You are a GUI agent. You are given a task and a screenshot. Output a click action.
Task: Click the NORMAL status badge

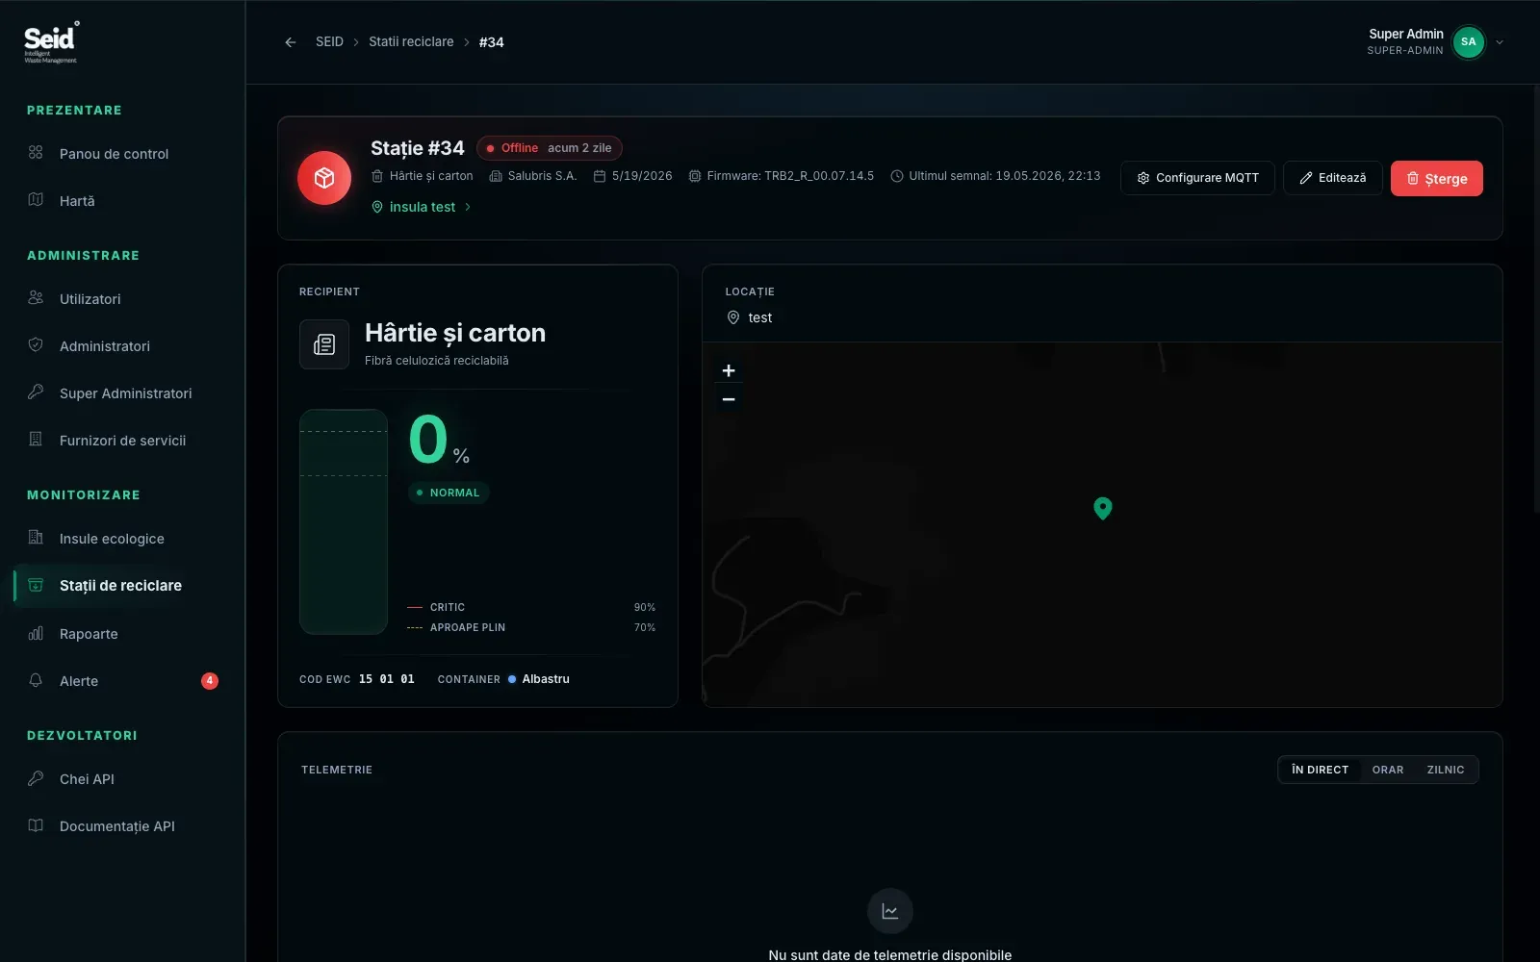449,493
